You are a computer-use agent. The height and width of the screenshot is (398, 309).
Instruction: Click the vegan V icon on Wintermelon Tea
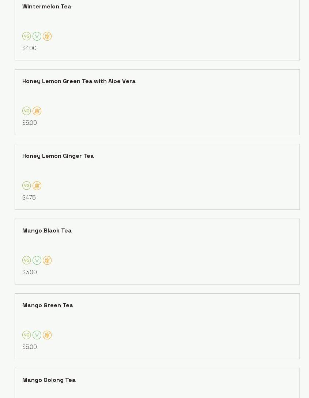coord(37,36)
